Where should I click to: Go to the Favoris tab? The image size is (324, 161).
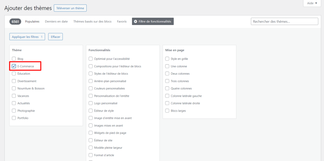[x=122, y=22]
